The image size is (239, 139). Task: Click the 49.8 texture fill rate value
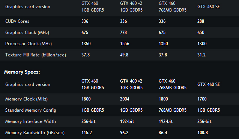click(124, 55)
